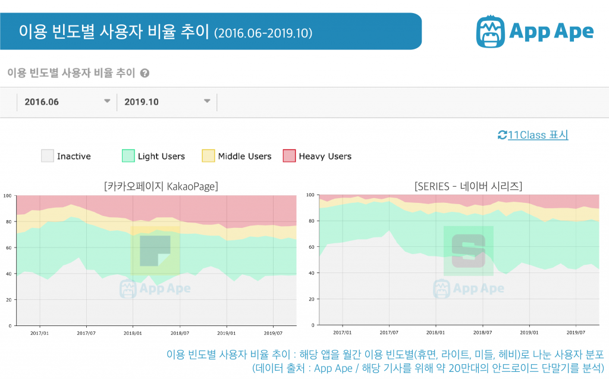Expand the start date picker arrow
The height and width of the screenshot is (379, 609).
click(108, 101)
